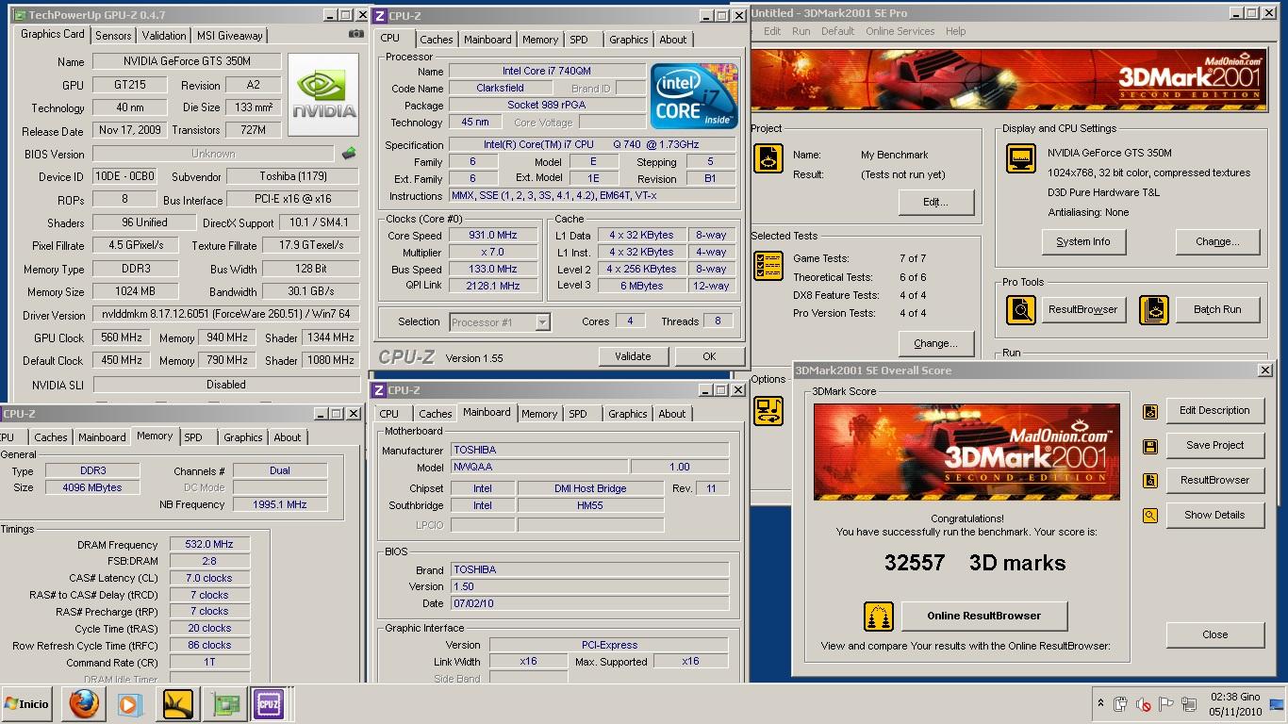
Task: Click the stacked pages icon beside Batch Run
Action: click(1154, 309)
